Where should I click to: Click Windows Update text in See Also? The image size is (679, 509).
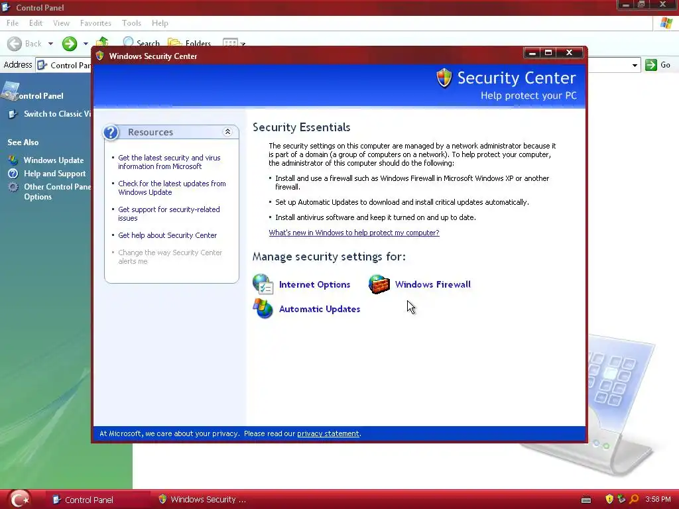(54, 160)
